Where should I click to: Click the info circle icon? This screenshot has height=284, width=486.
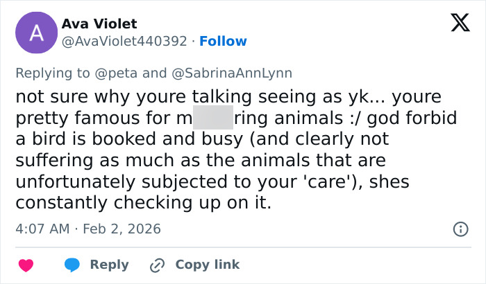pyautogui.click(x=459, y=229)
